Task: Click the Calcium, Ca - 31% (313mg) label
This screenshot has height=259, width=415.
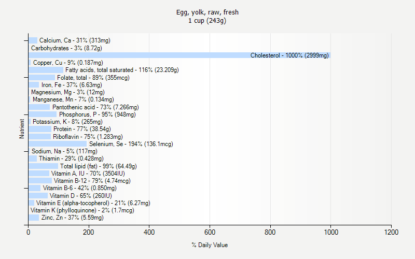Action: 75,40
